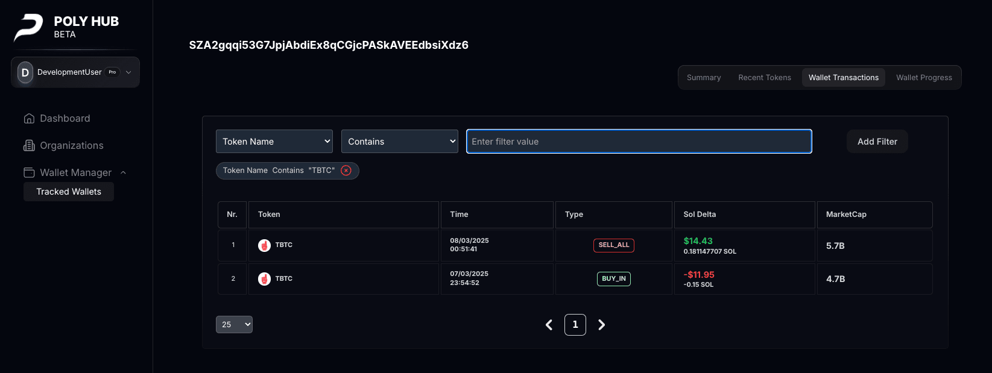Click the Token column header
Viewport: 992px width, 373px height.
pyautogui.click(x=344, y=215)
